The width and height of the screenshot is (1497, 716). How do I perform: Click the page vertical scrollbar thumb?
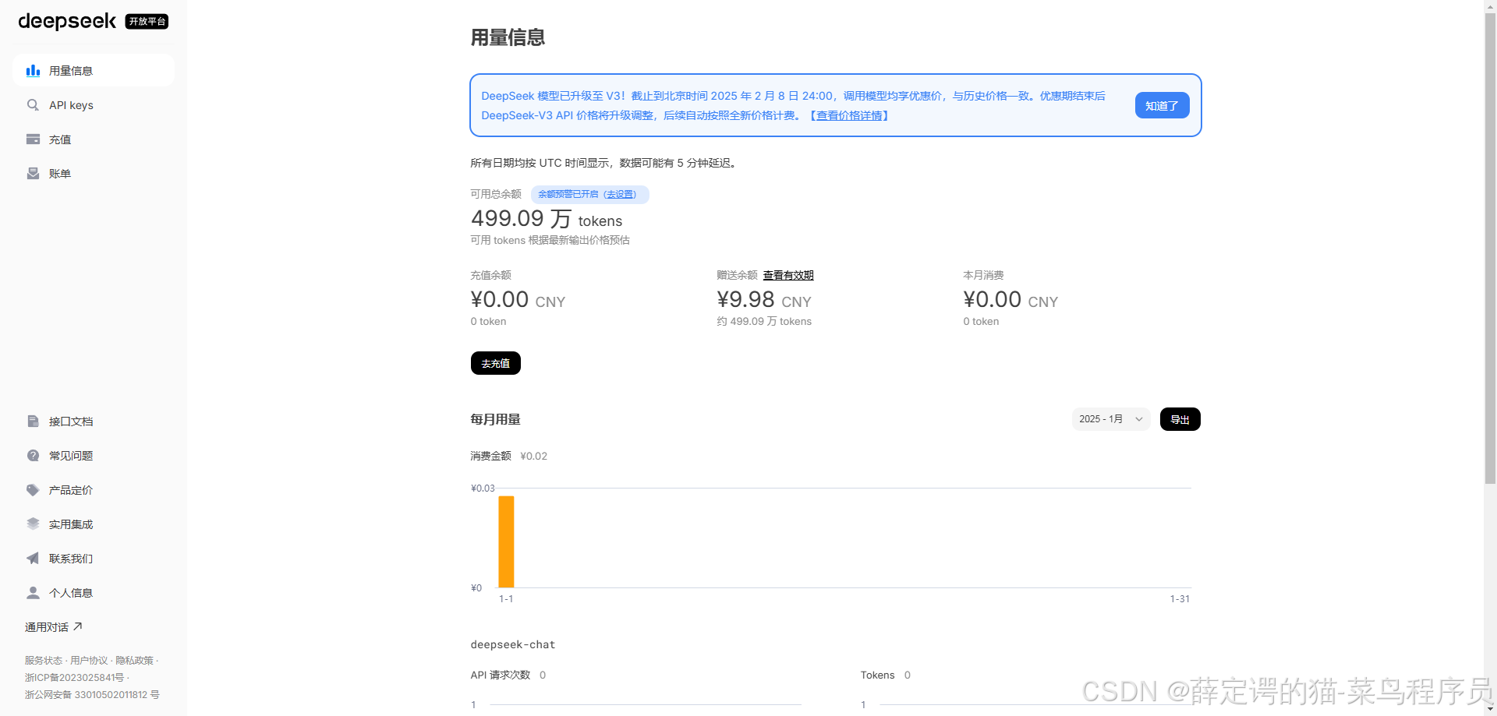[1490, 248]
